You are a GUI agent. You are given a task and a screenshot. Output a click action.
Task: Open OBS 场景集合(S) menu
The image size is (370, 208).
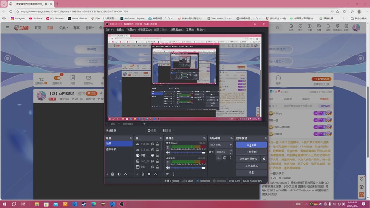(x=177, y=30)
